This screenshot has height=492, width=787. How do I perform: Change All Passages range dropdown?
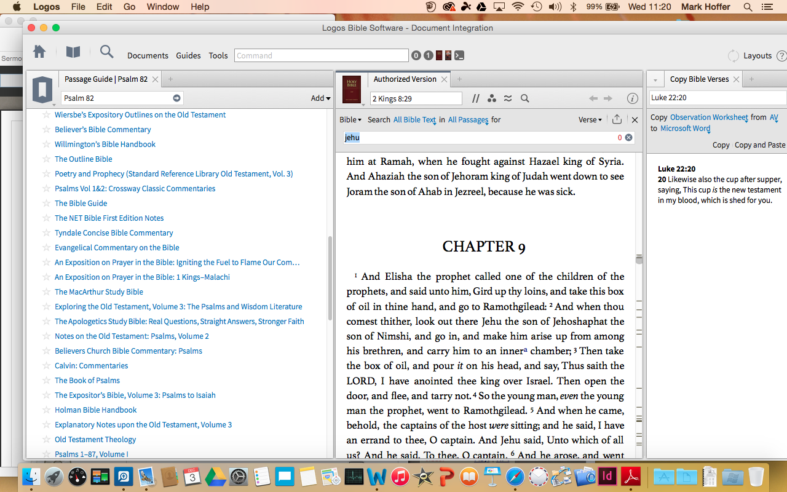point(468,120)
